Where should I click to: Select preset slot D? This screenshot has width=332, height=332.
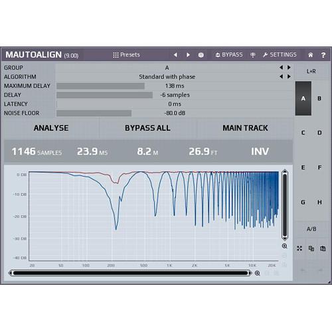click(319, 133)
